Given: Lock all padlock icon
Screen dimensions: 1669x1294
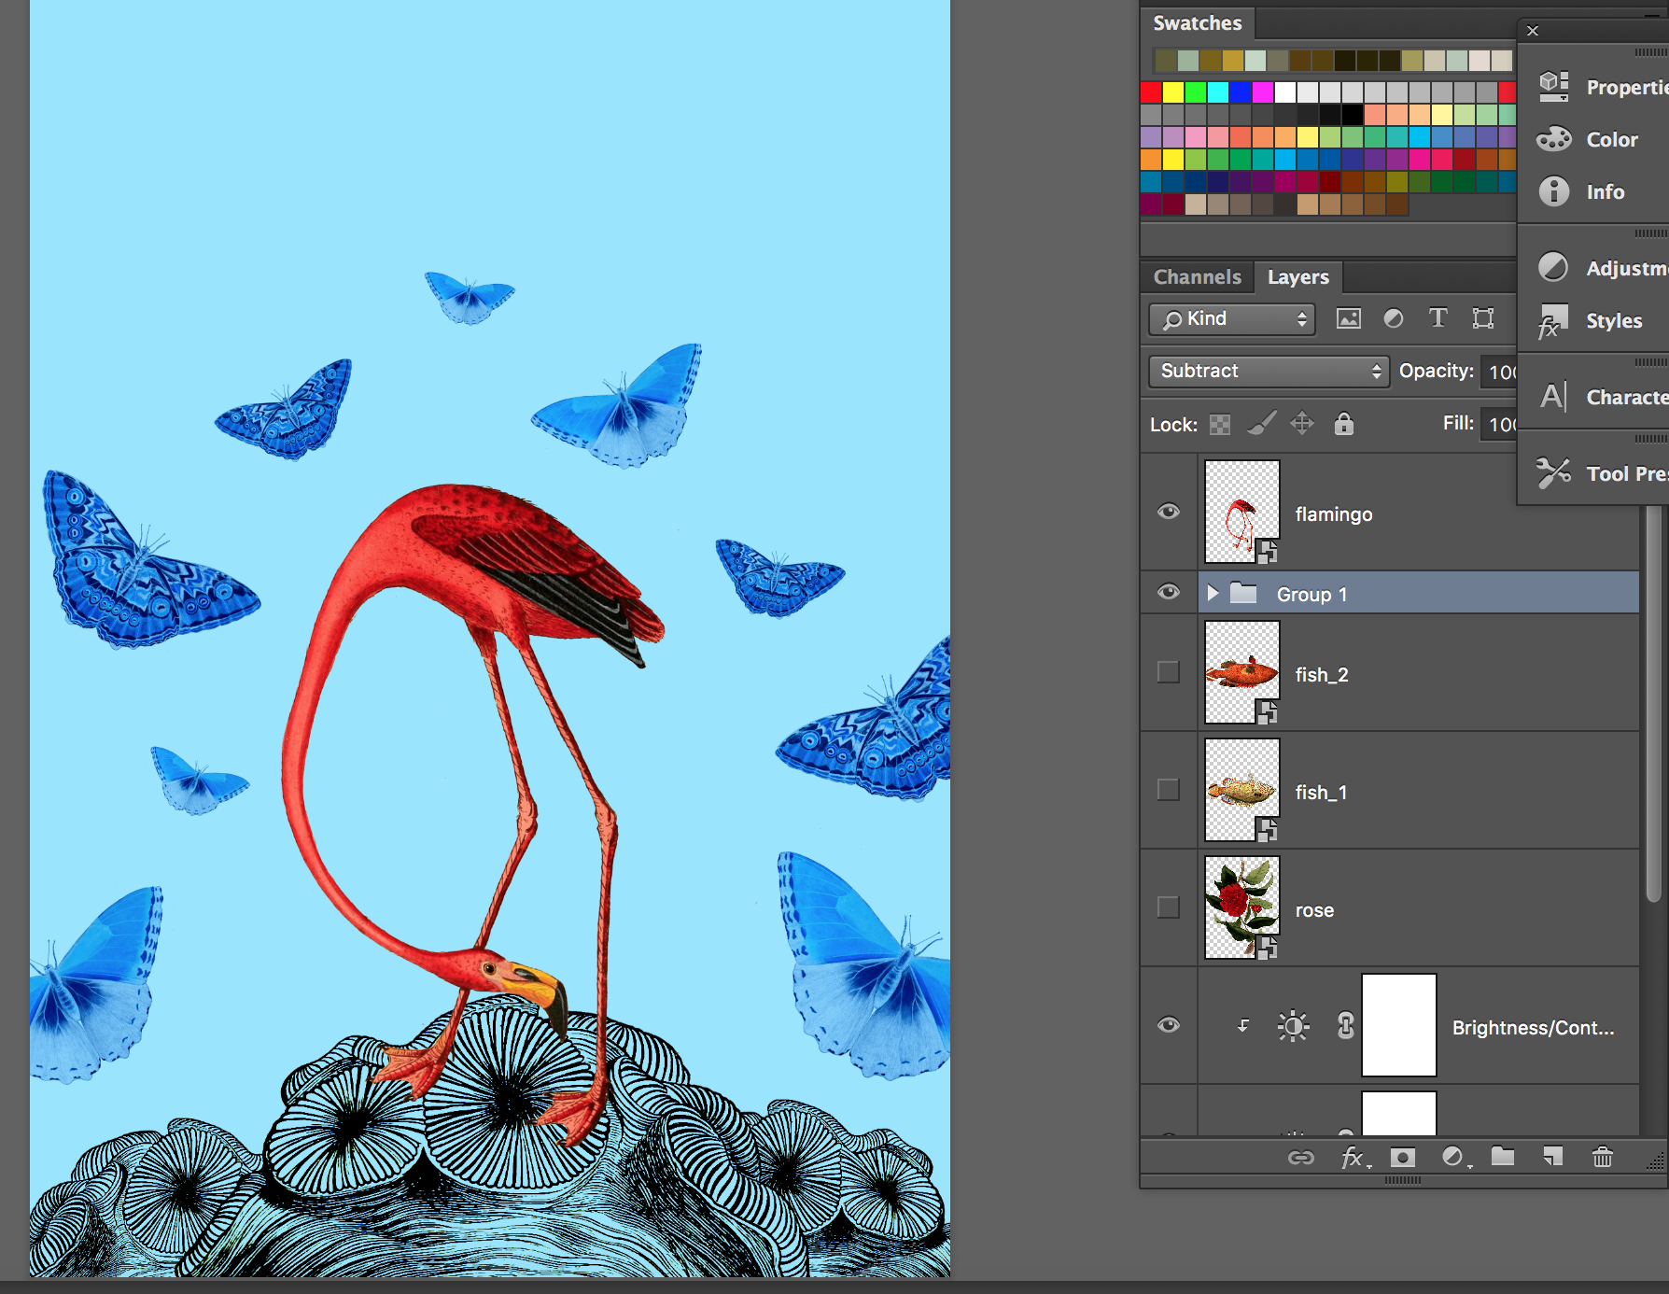Looking at the screenshot, I should point(1344,424).
